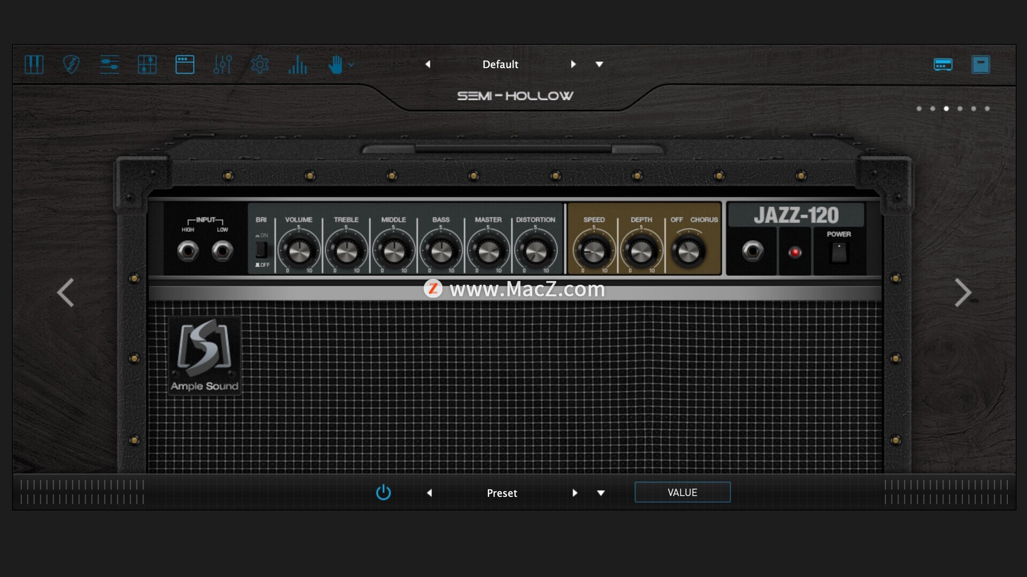Screen dimensions: 1027x577
Task: Click the VALUE field
Action: [x=683, y=492]
